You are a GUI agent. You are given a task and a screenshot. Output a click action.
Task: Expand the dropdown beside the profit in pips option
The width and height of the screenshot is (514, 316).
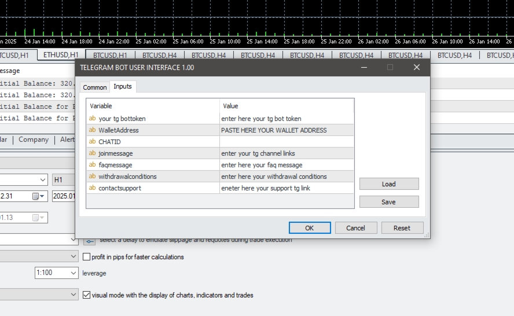74,256
